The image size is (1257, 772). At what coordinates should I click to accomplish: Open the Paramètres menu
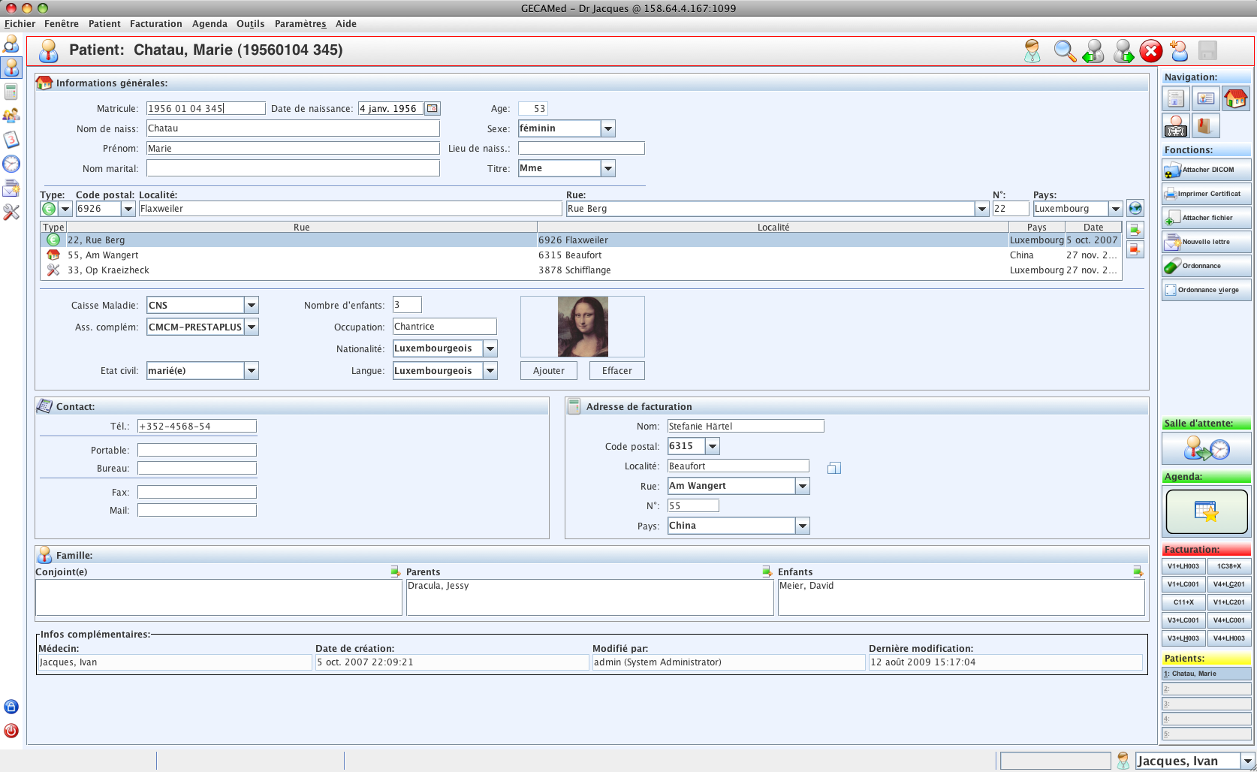pos(300,24)
